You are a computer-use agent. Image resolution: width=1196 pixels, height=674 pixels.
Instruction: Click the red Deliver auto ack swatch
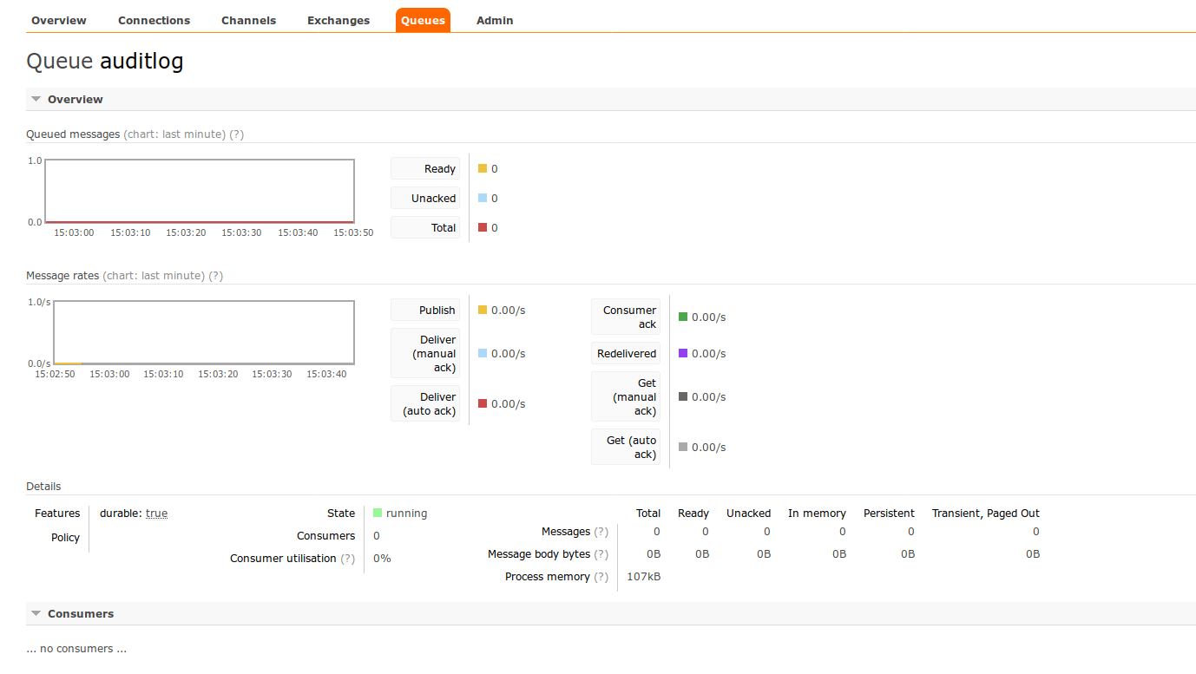(x=483, y=403)
